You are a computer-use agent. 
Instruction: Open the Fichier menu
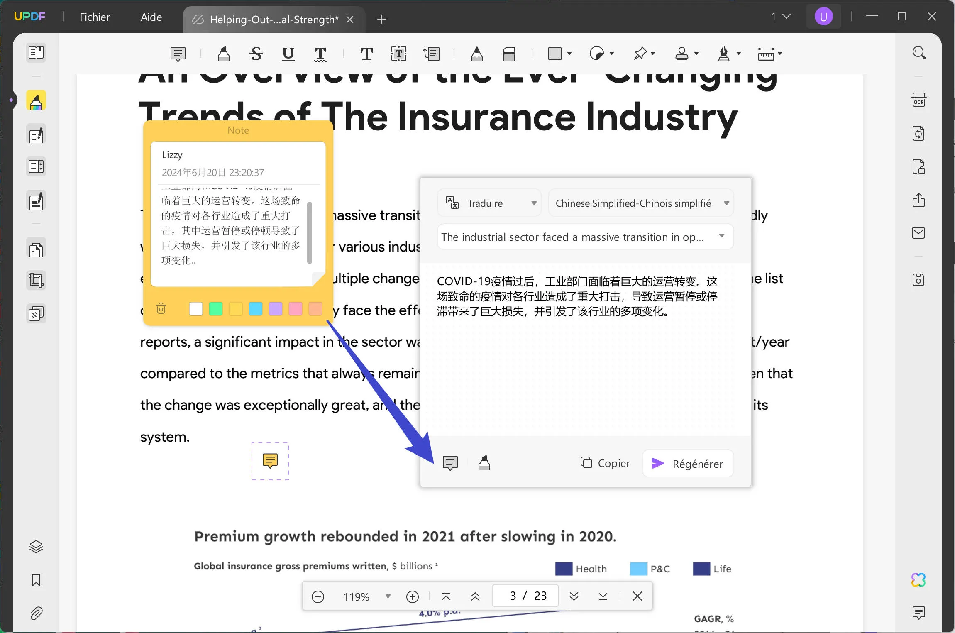[95, 17]
